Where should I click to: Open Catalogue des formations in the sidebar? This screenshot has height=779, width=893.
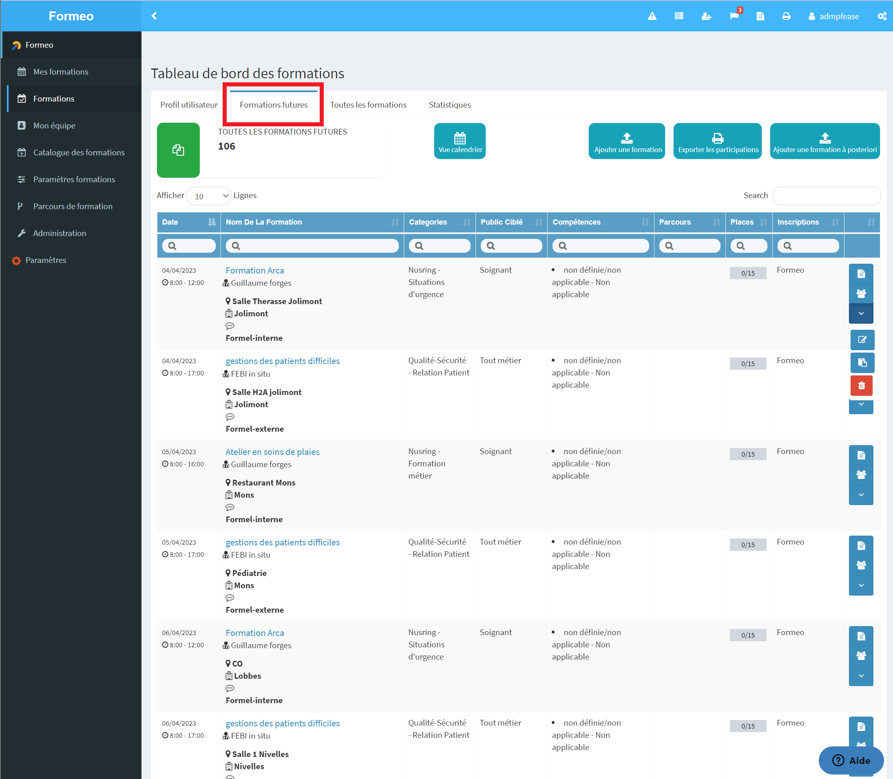[x=79, y=152]
